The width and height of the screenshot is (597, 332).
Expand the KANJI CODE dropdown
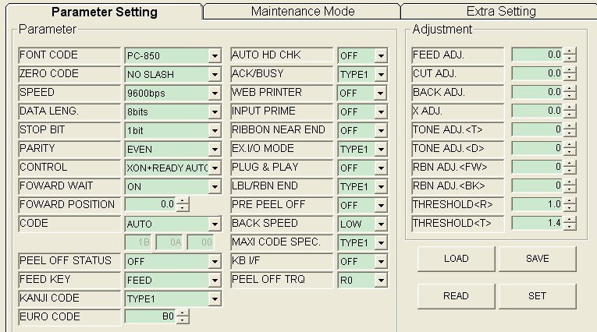pyautogui.click(x=214, y=298)
